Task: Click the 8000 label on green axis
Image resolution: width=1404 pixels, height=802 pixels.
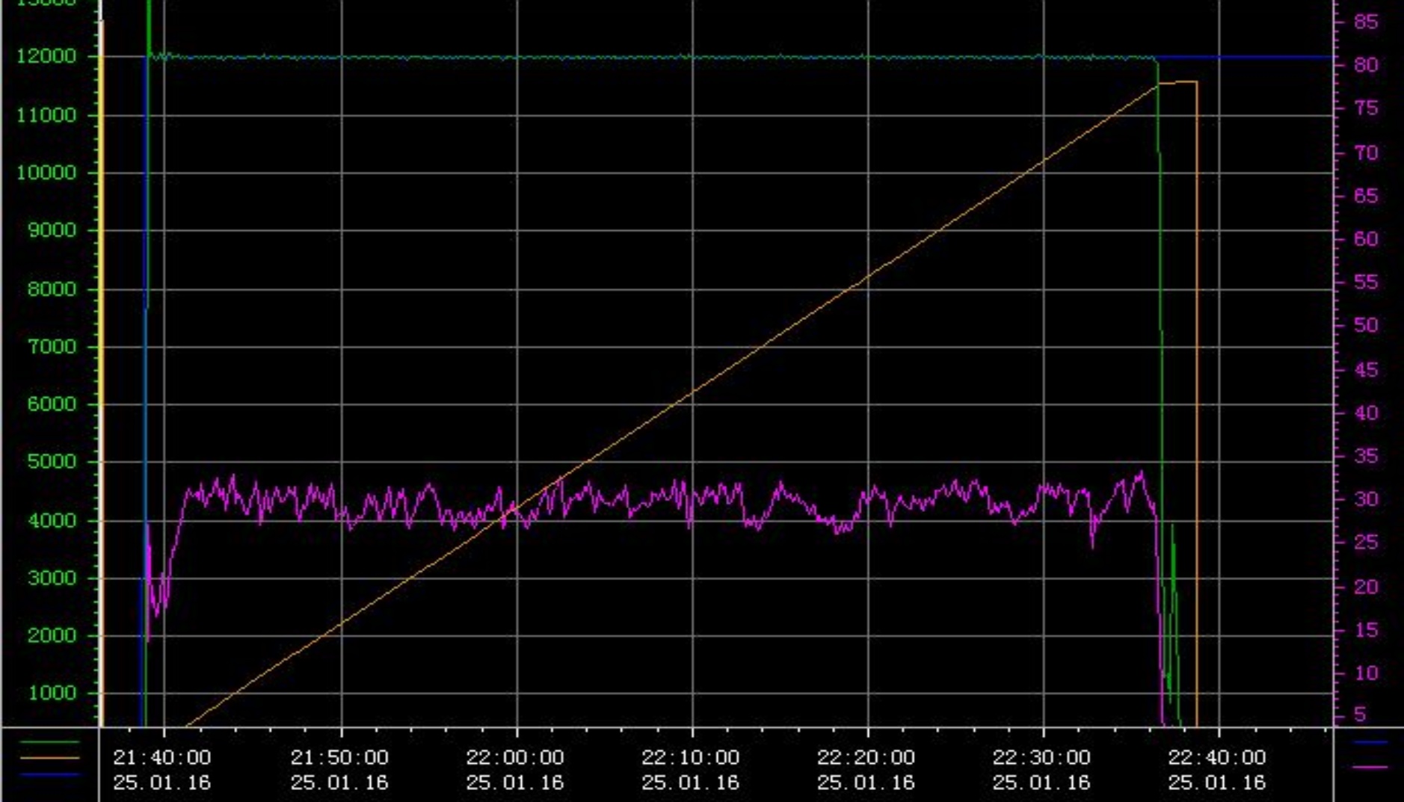Action: pos(52,289)
